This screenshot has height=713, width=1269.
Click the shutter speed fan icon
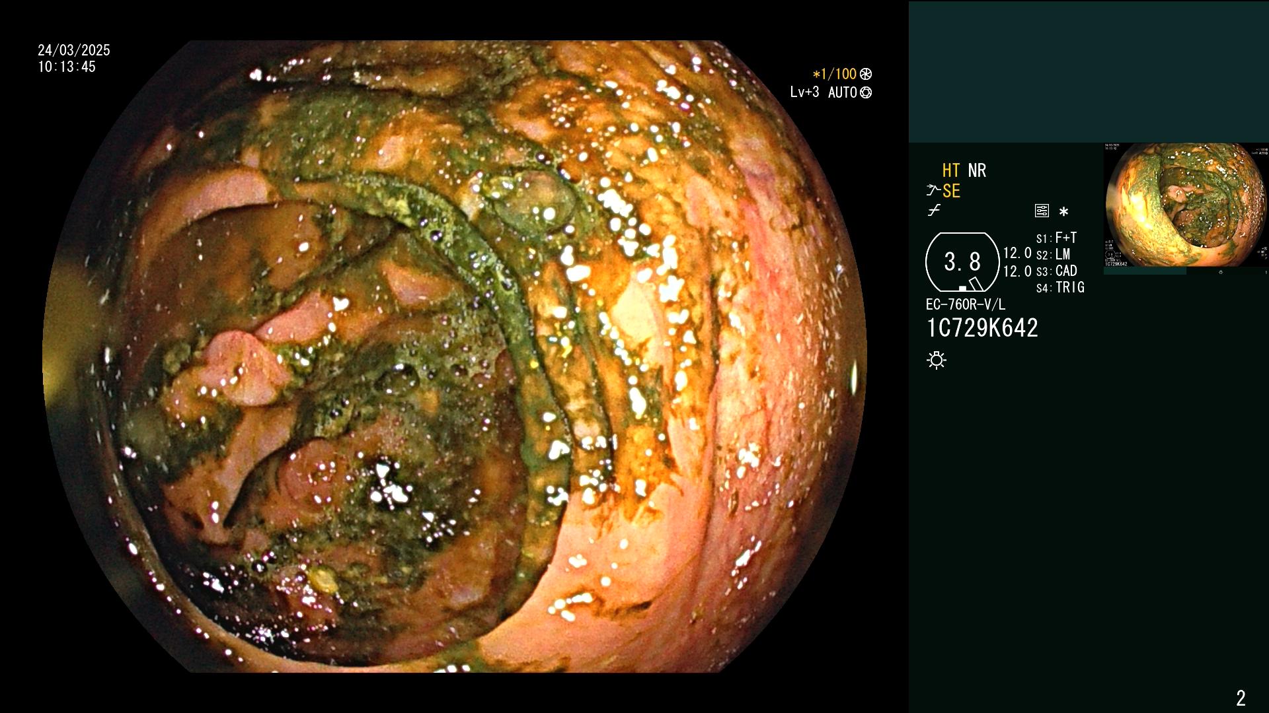[866, 74]
